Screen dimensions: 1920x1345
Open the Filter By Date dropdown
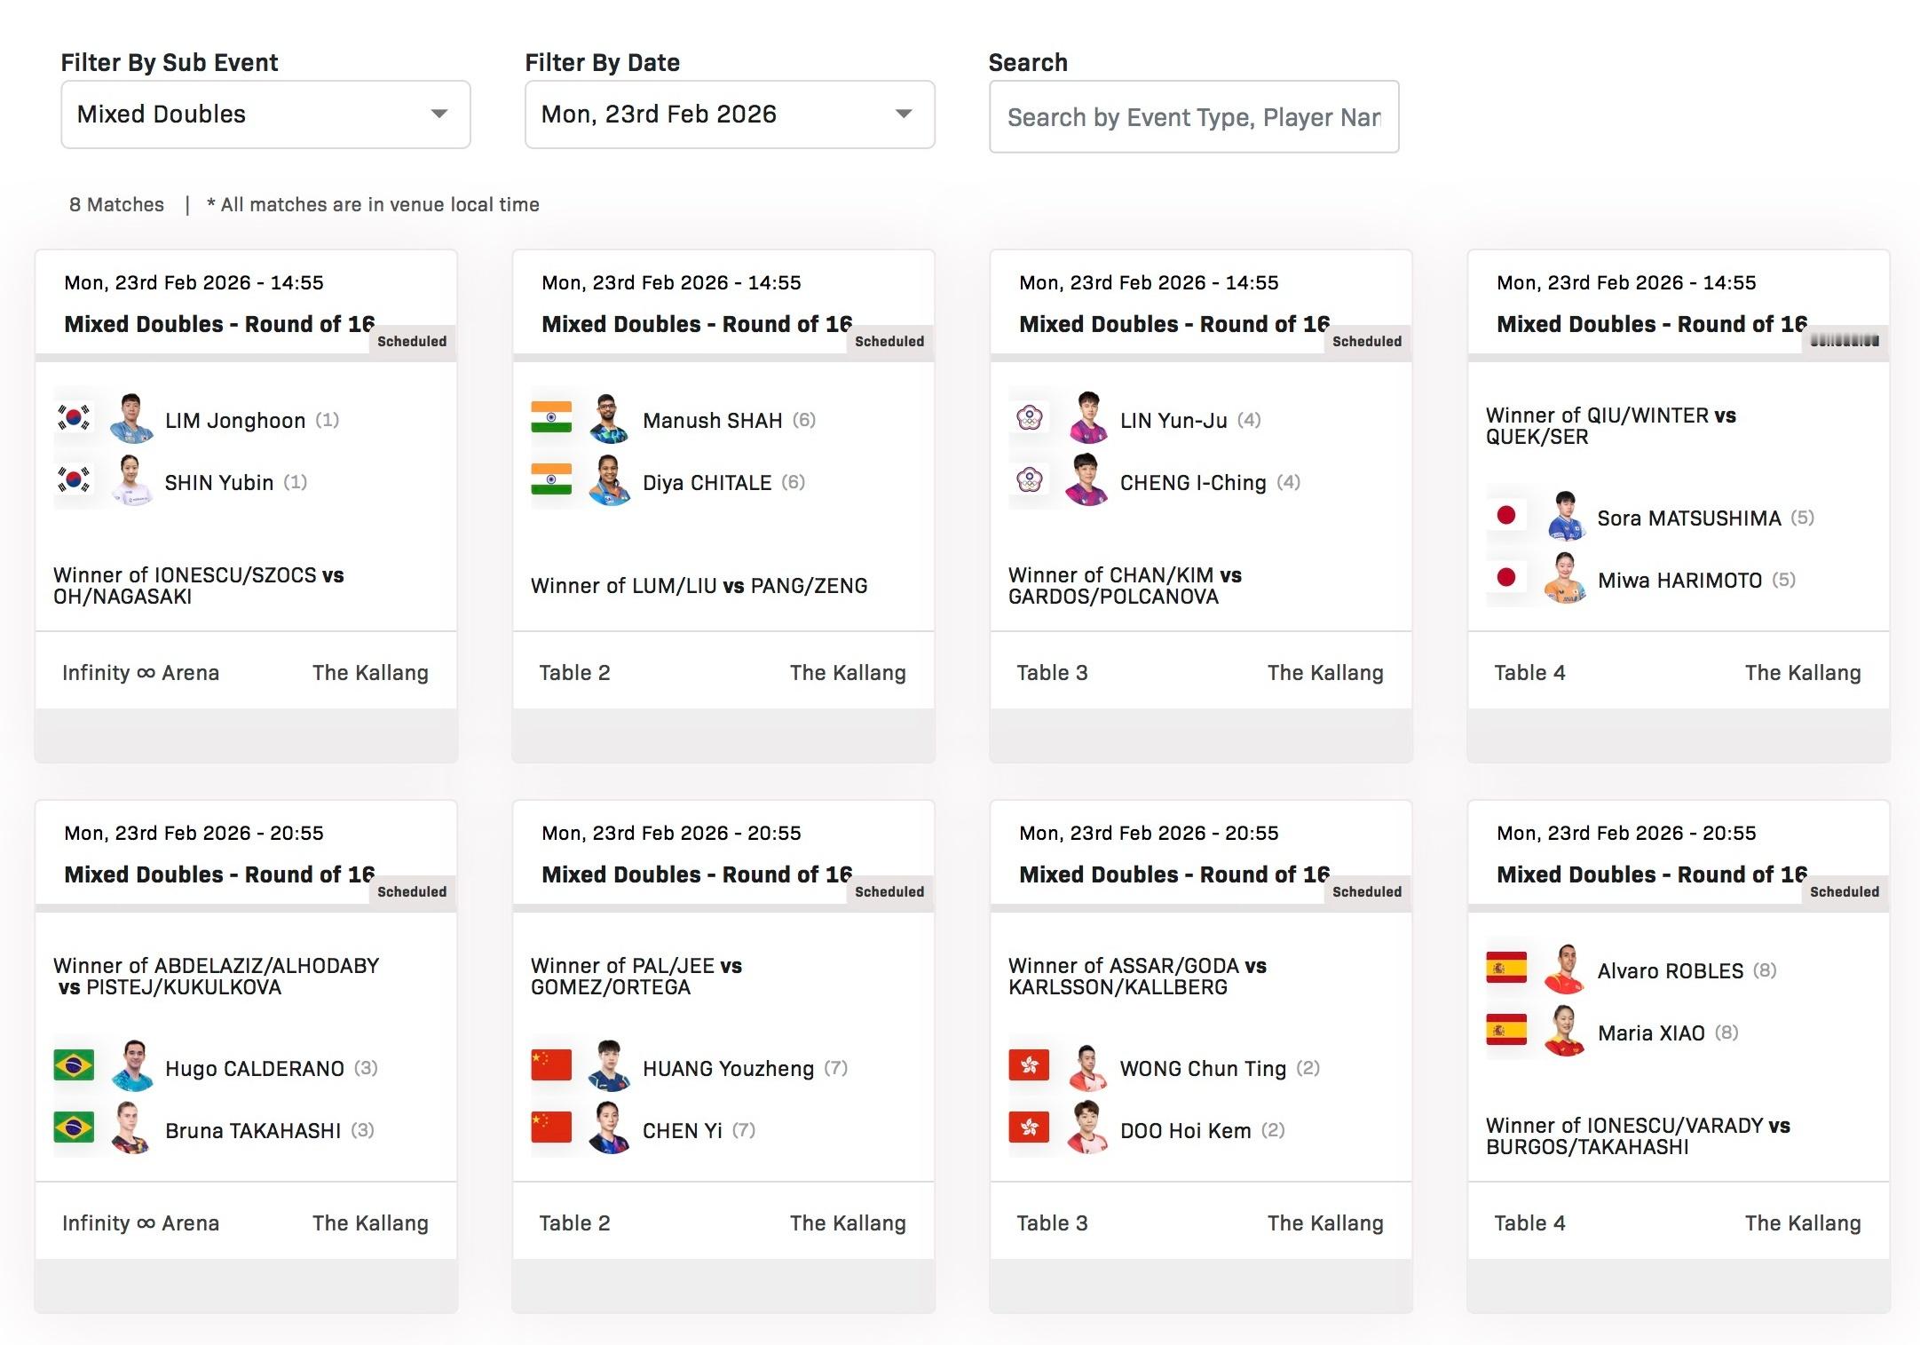[729, 115]
